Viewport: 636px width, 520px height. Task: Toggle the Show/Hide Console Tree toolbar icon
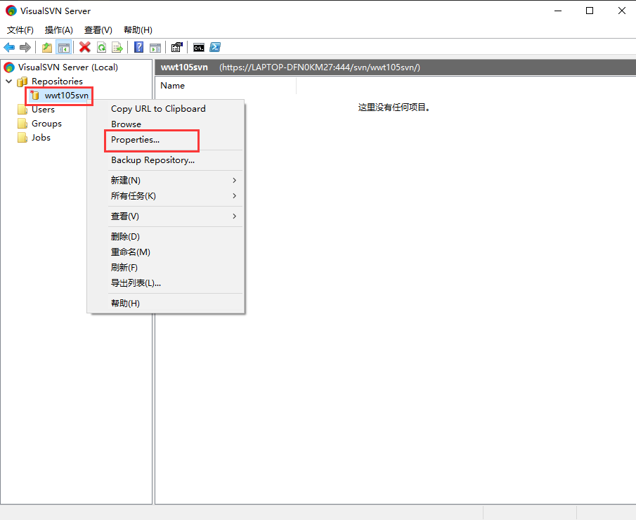tap(64, 47)
